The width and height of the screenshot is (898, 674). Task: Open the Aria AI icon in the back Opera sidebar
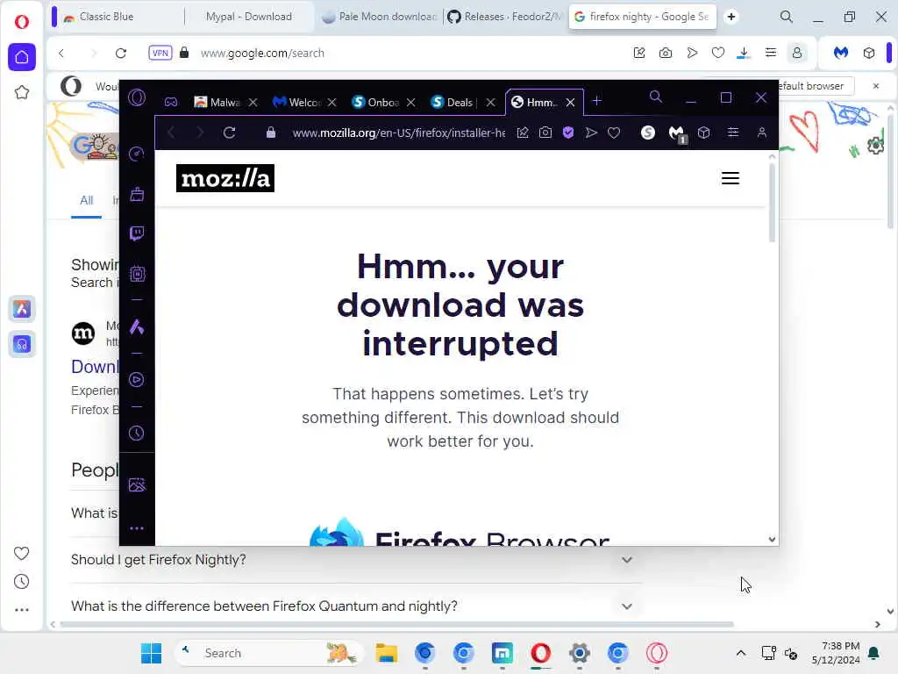pyautogui.click(x=22, y=309)
